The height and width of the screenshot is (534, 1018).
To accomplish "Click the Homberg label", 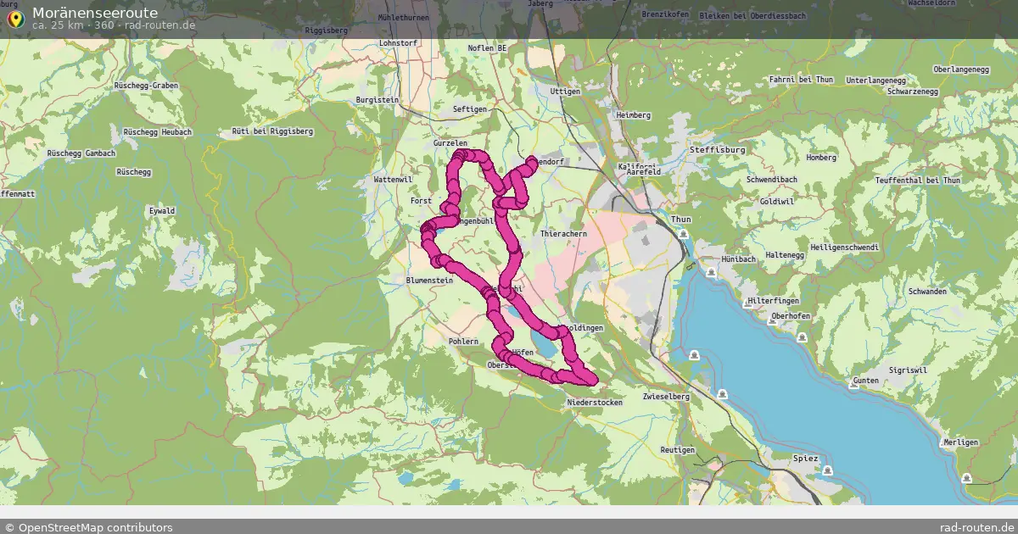I will (821, 157).
